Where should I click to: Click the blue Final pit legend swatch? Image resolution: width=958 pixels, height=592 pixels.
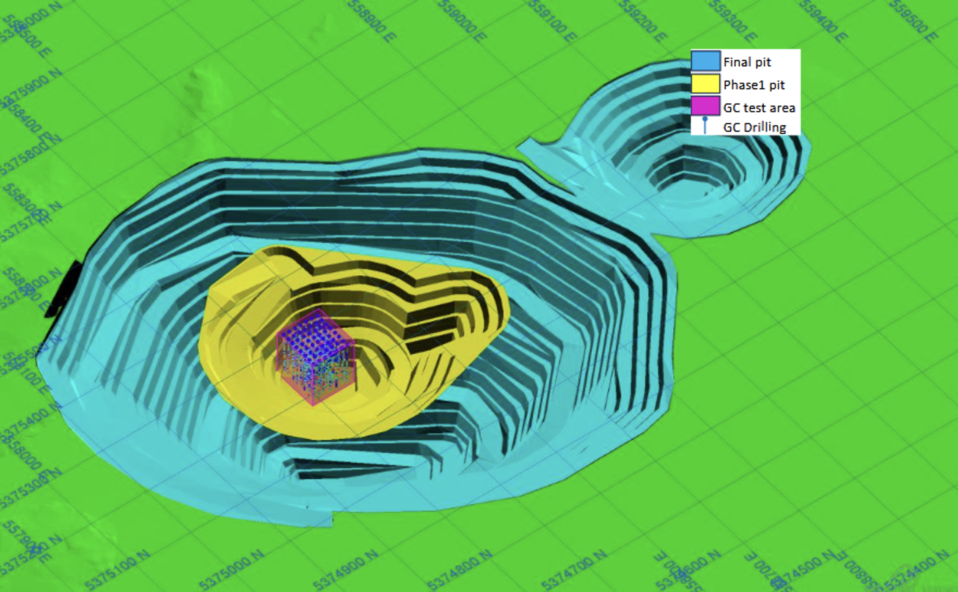point(705,60)
